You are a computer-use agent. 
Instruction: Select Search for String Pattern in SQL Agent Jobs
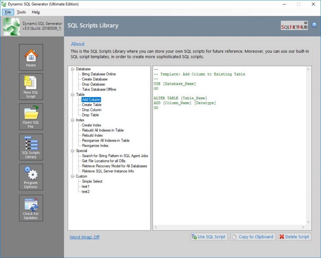(115, 156)
